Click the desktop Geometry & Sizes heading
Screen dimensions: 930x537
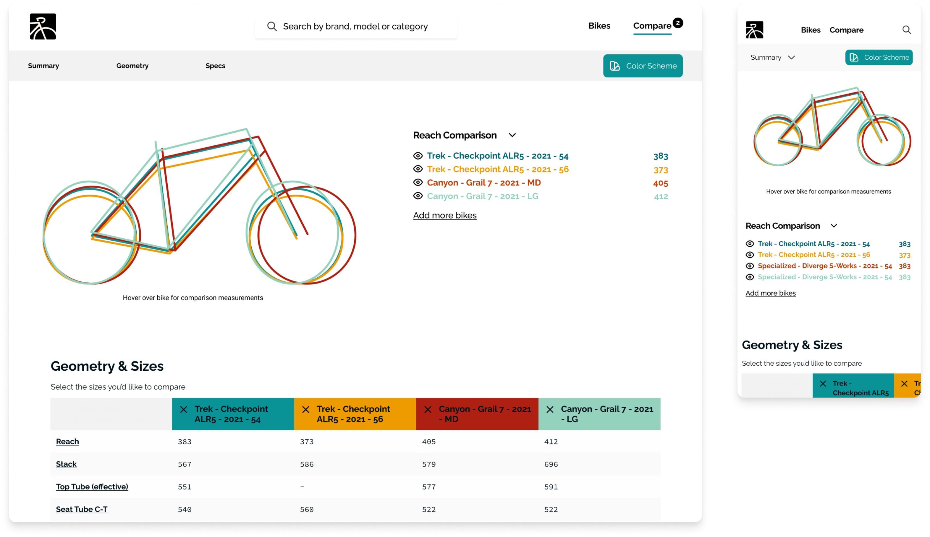(x=107, y=366)
